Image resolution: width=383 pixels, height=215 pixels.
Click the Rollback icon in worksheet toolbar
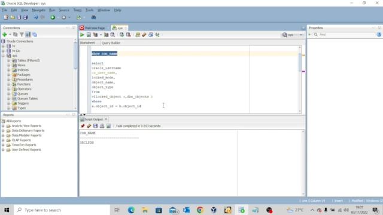[x=128, y=35]
